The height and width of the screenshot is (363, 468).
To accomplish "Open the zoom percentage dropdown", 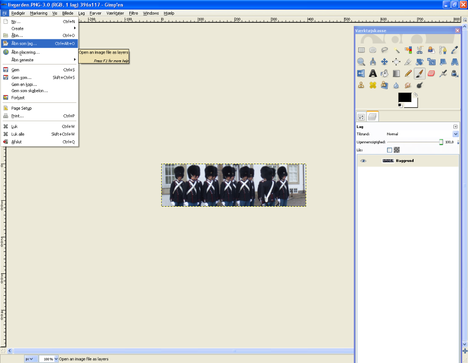I will (56, 359).
